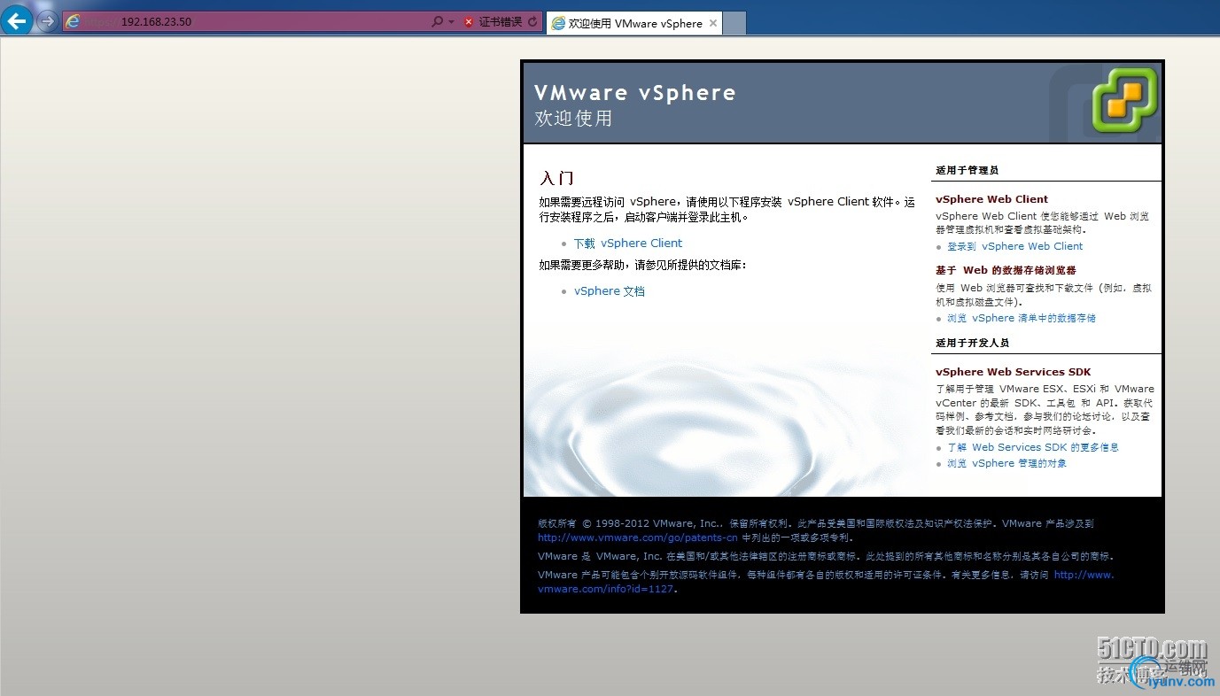This screenshot has width=1220, height=696.
Task: Switch to the 欢迎使用 VMware vSphere tab
Action: point(634,24)
